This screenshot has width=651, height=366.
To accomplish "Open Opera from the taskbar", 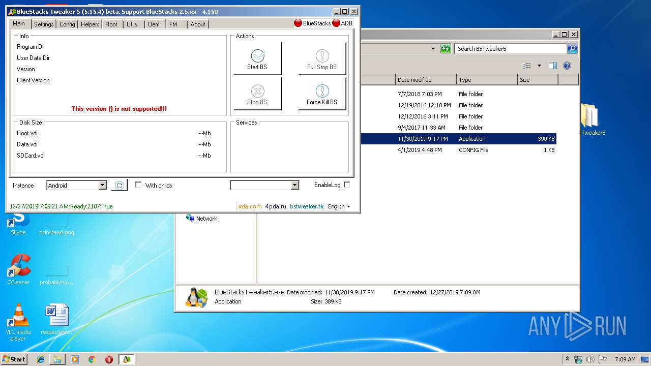I will pos(109,359).
